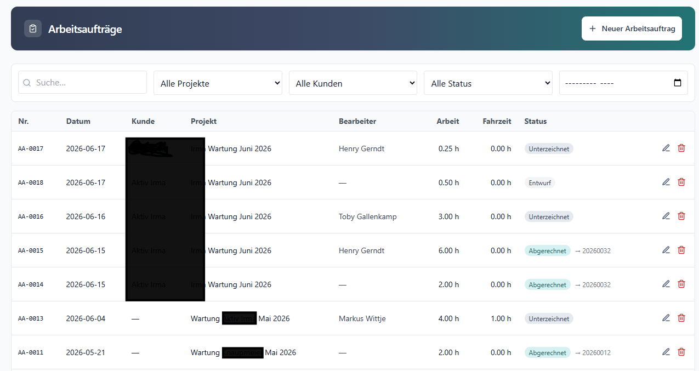Open the calendar picker icon in date filter
This screenshot has width=699, height=371.
point(678,83)
